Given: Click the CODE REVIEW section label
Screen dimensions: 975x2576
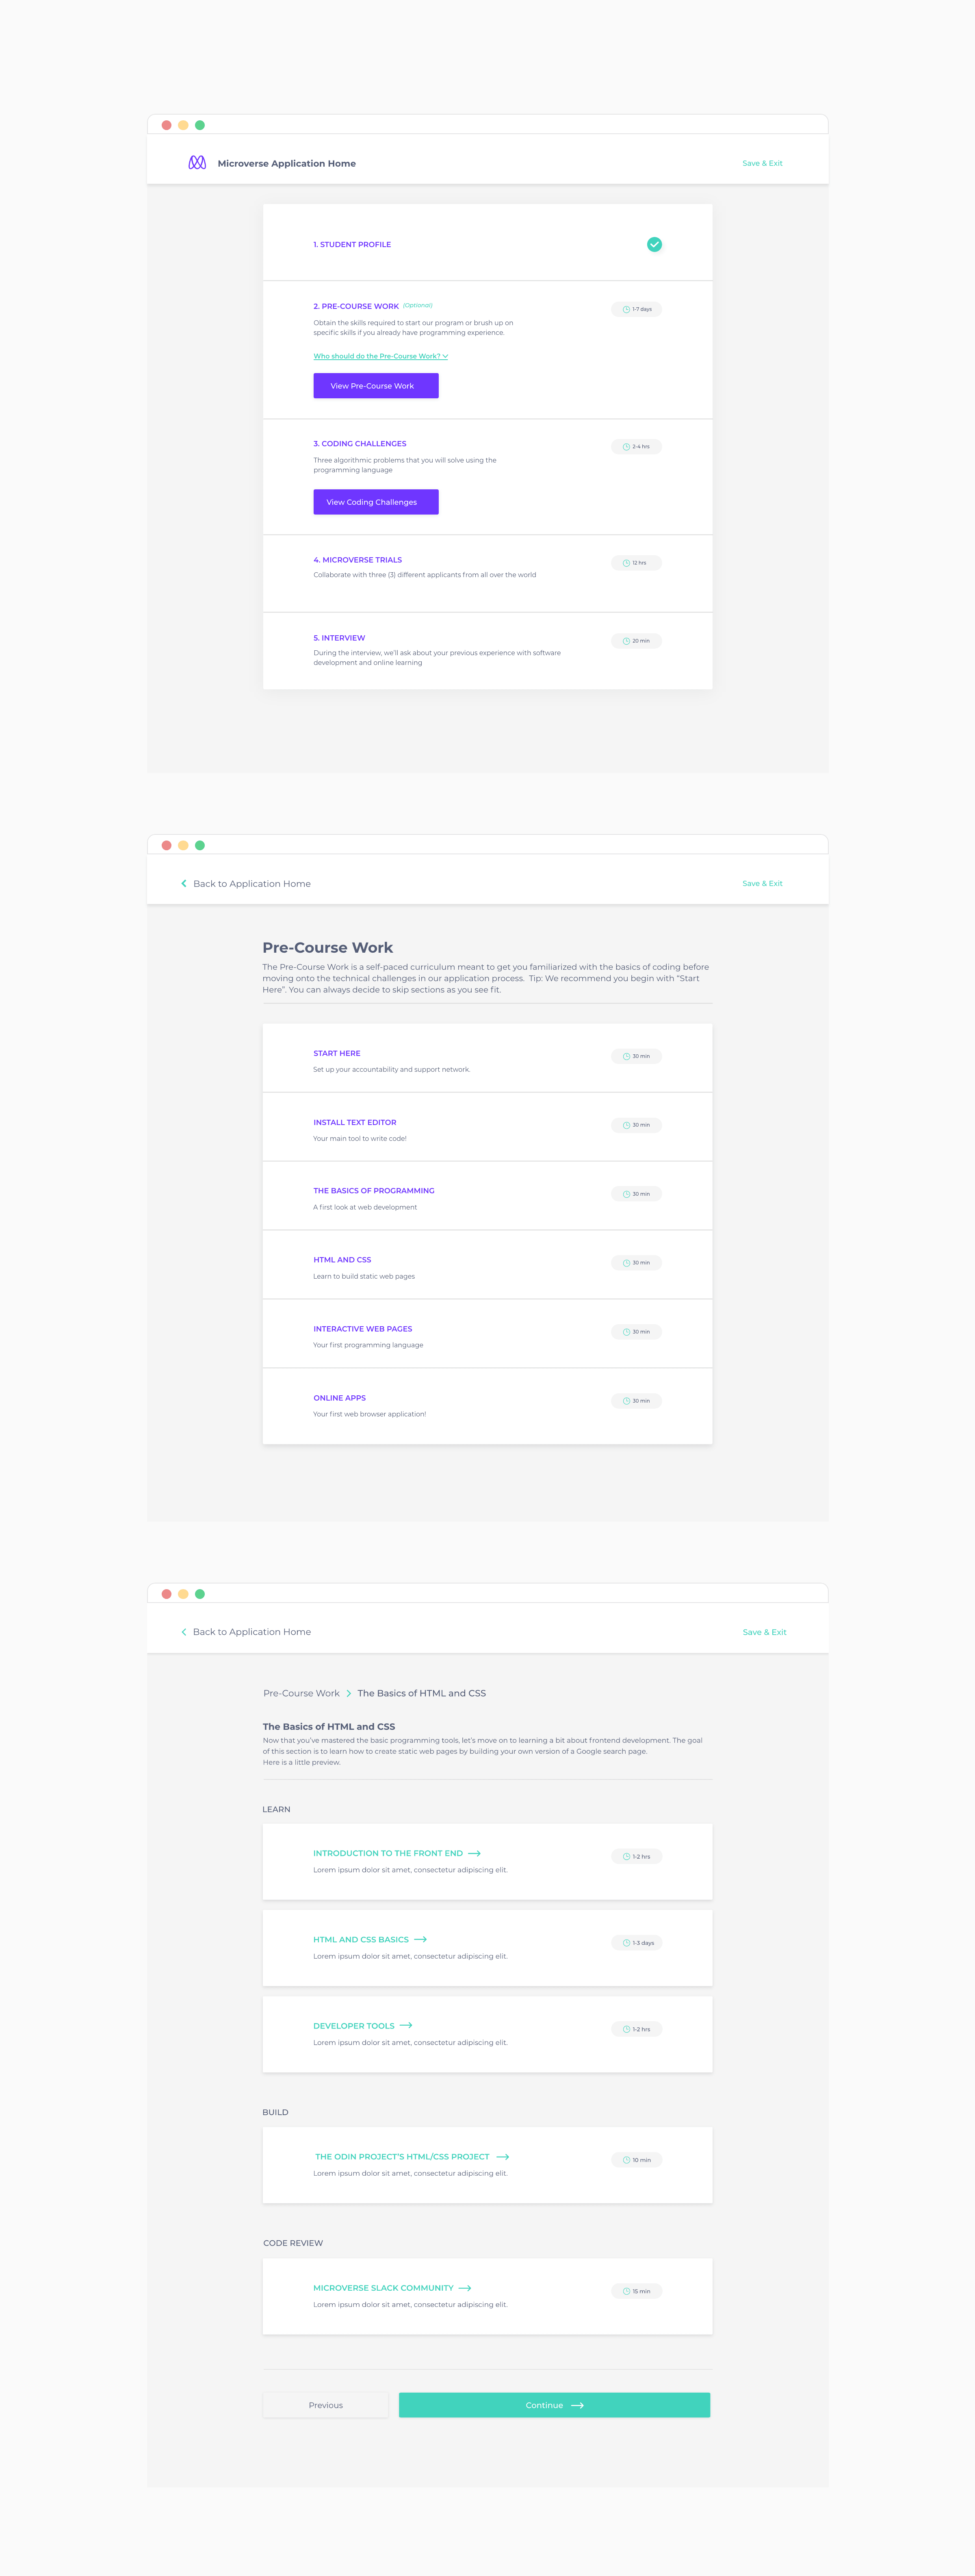Looking at the screenshot, I should (293, 2243).
